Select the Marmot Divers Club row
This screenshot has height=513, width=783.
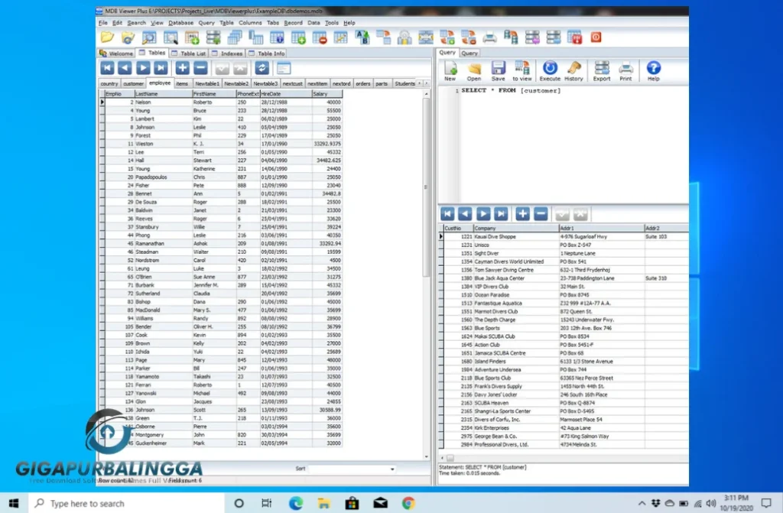(497, 311)
